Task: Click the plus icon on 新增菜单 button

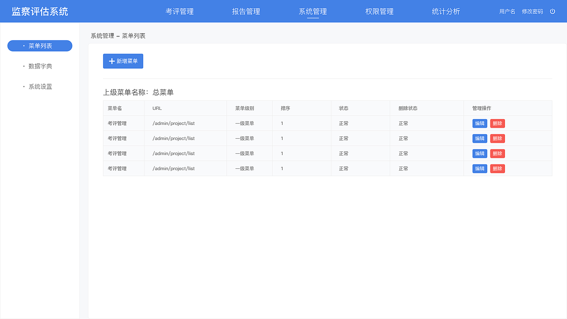Action: click(x=112, y=61)
